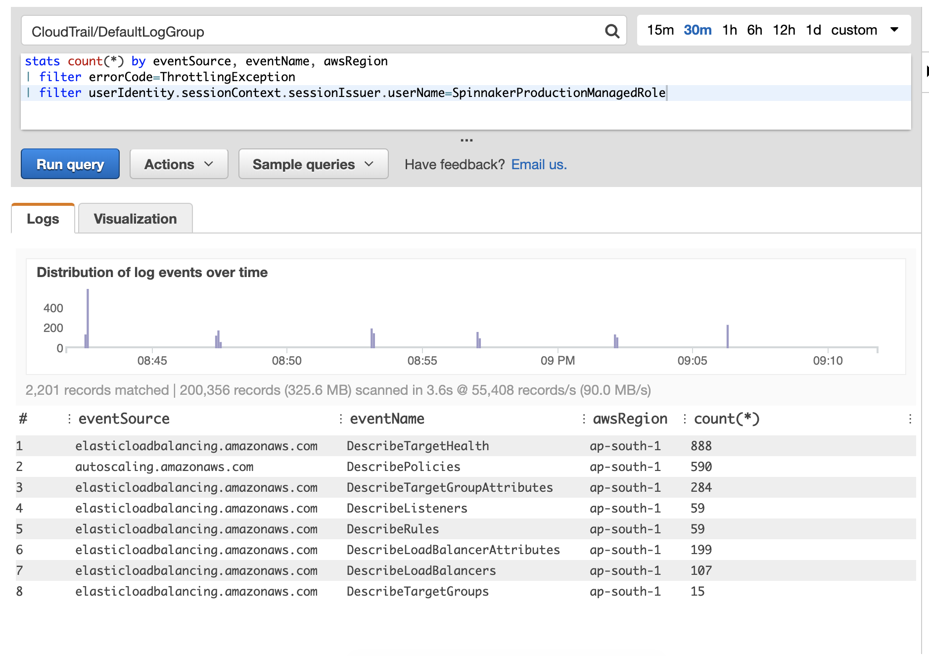The width and height of the screenshot is (929, 656).
Task: Click the table settings icon at far right
Action: click(910, 420)
